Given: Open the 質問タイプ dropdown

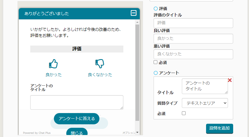Looking at the screenshot, I should tap(205, 103).
